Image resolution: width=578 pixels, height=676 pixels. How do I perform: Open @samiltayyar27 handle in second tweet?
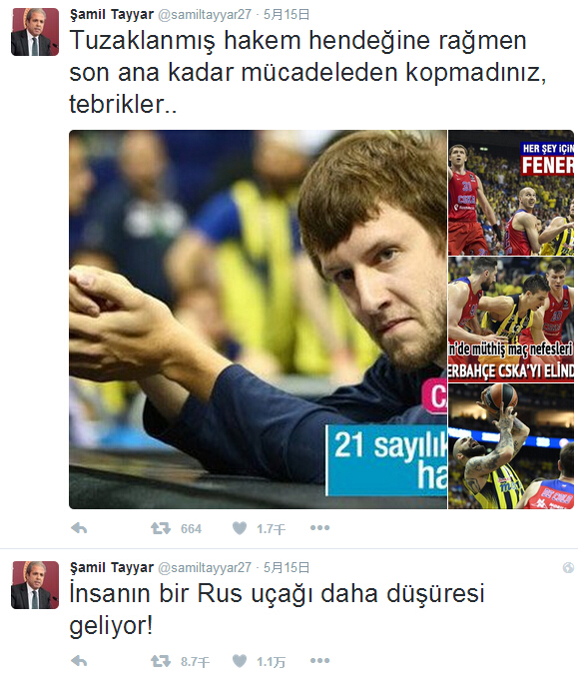(205, 568)
